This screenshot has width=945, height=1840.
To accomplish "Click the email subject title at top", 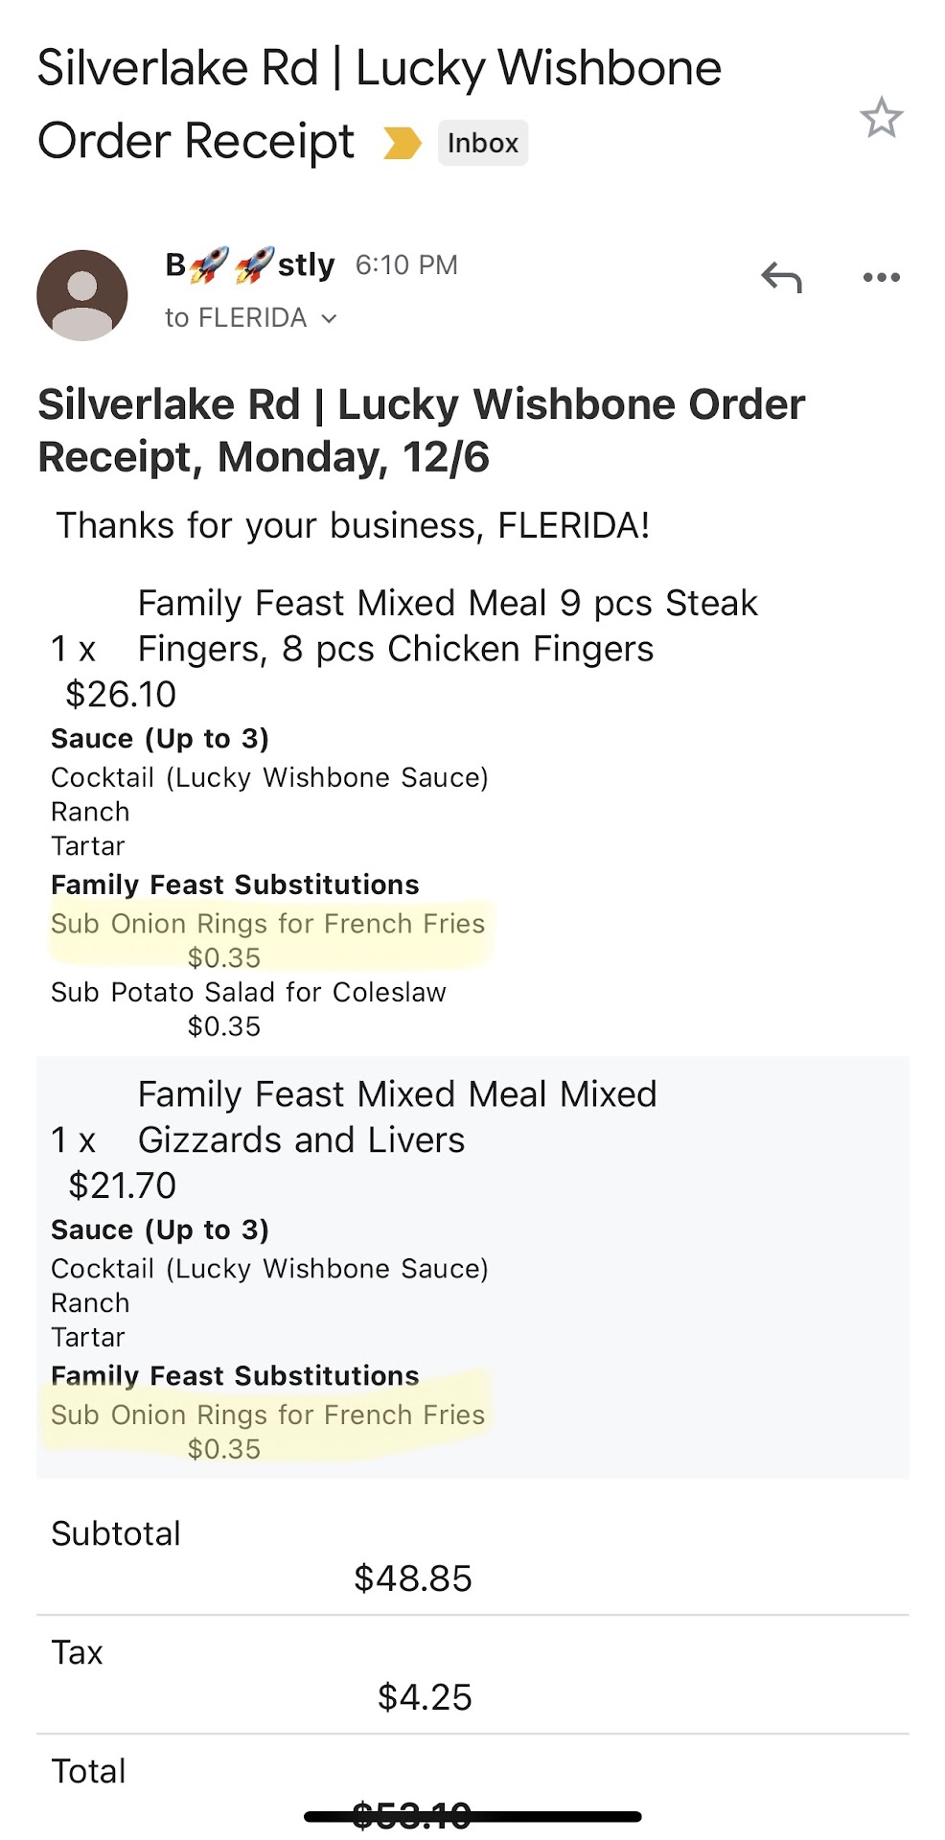I will 379,103.
